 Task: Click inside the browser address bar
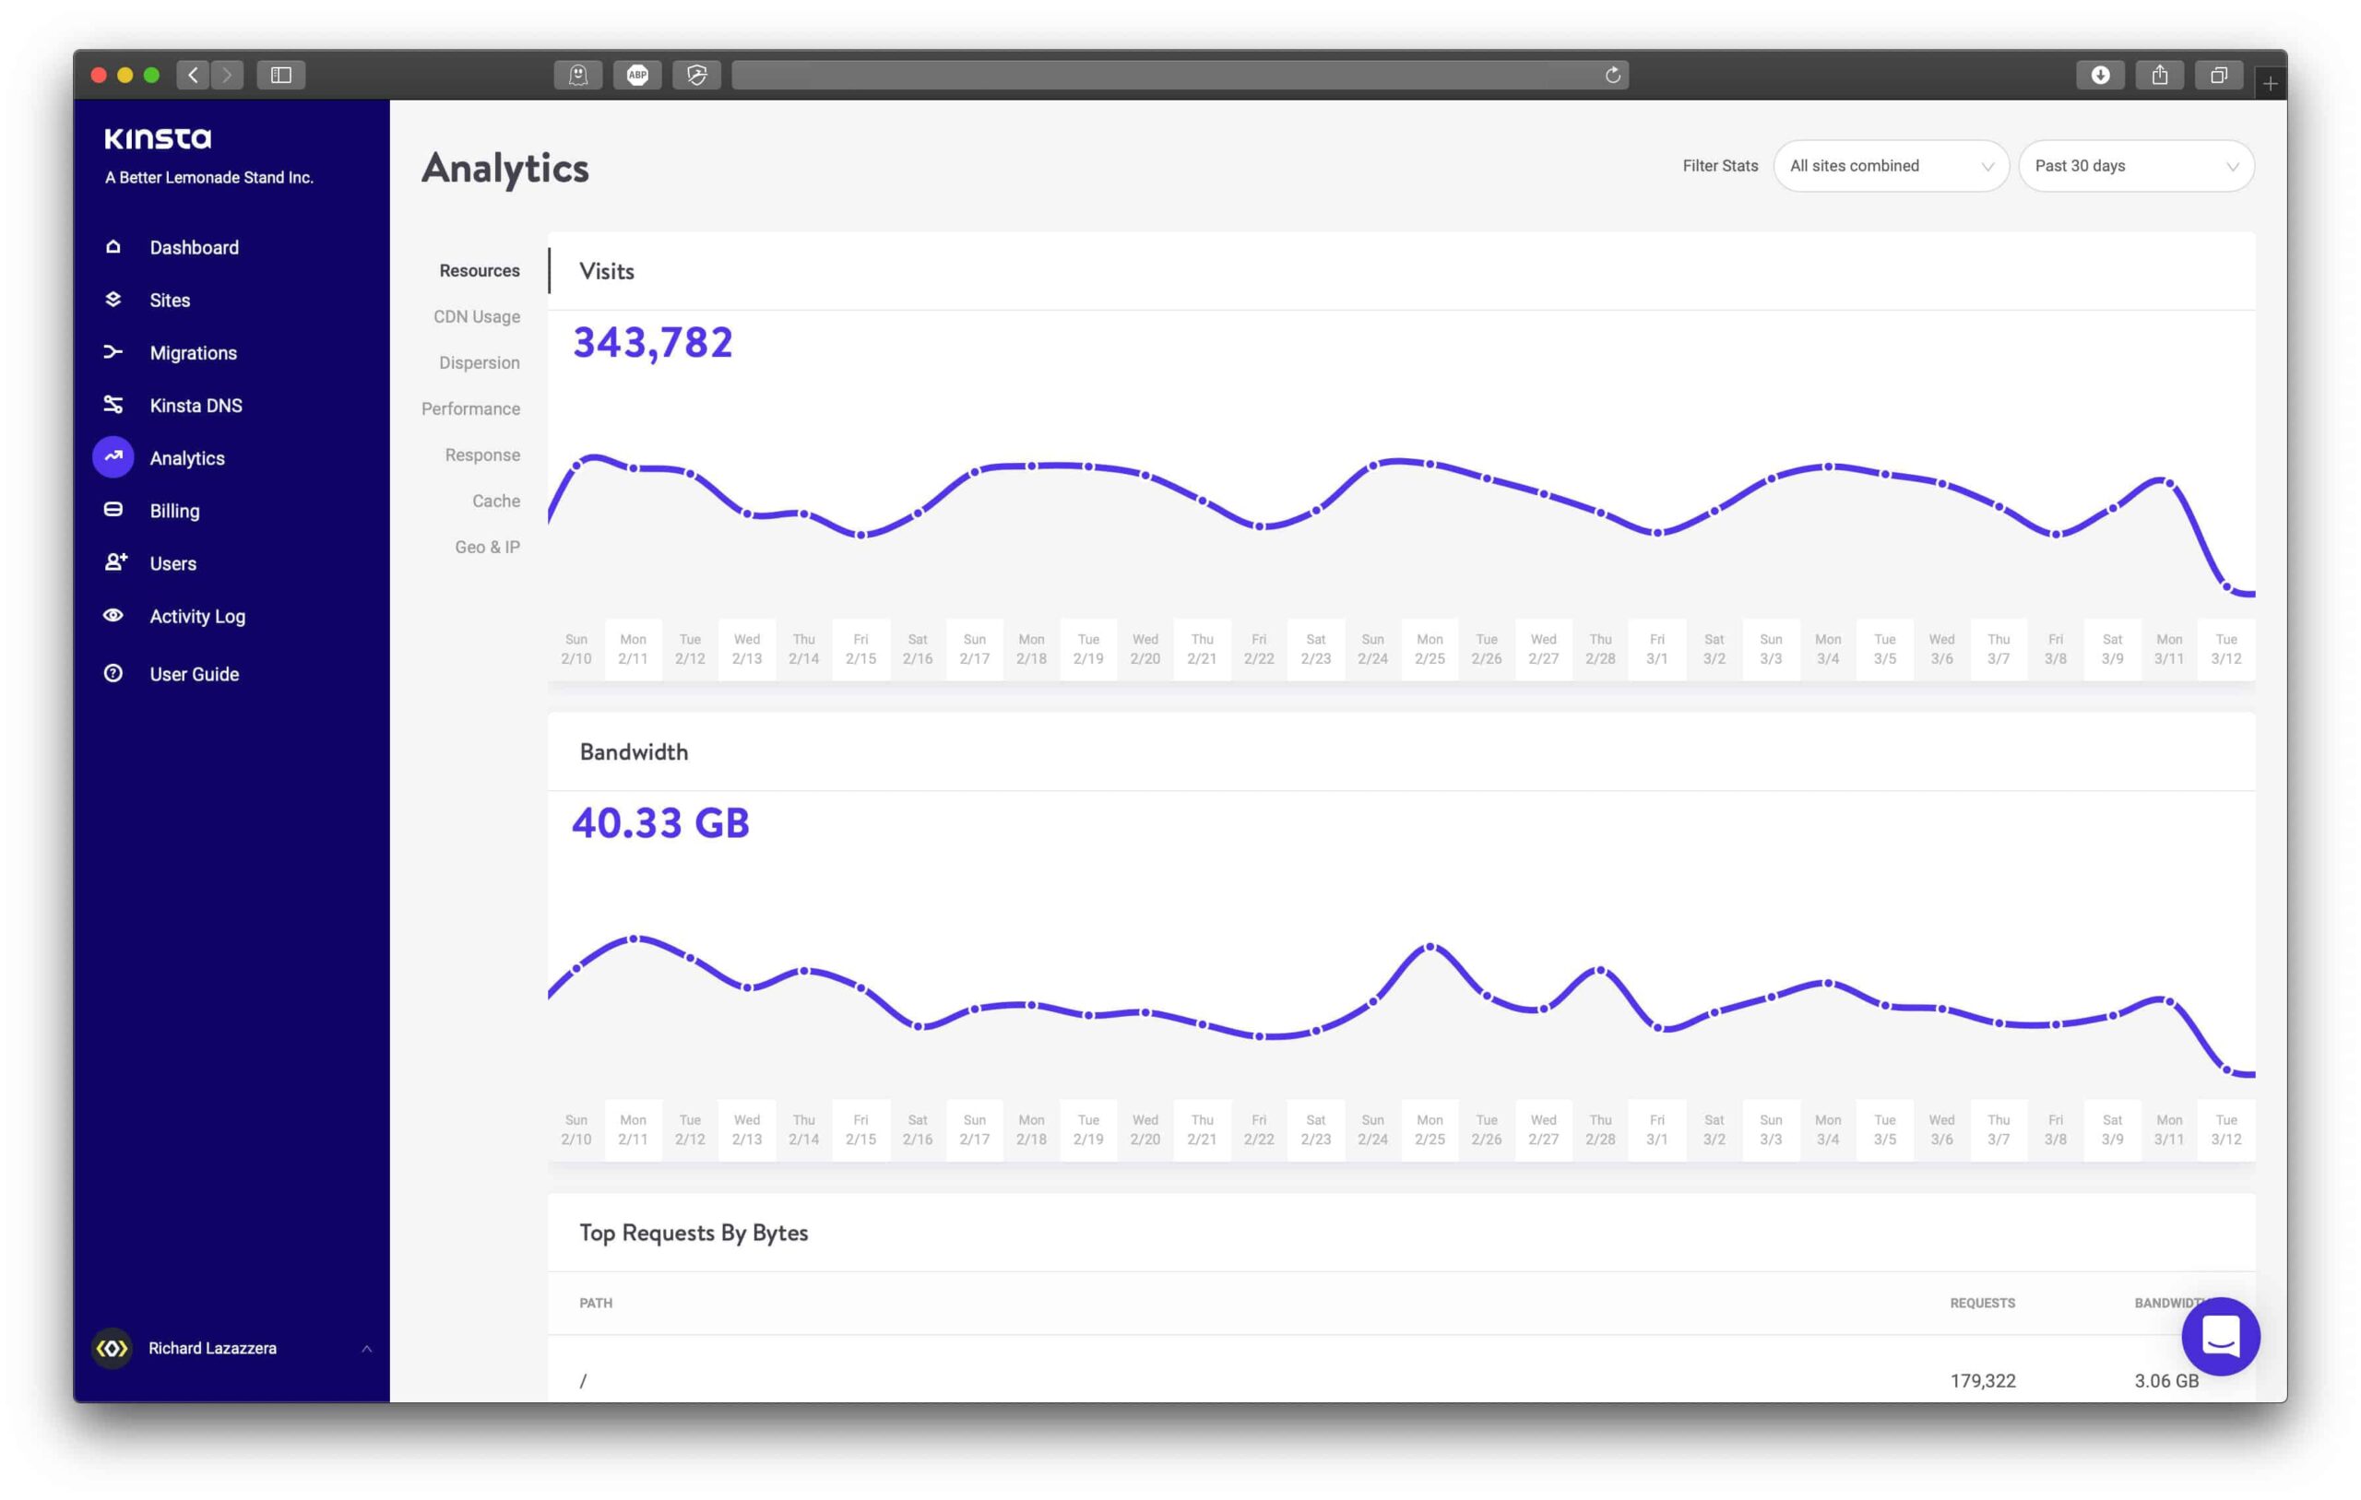coord(1177,75)
